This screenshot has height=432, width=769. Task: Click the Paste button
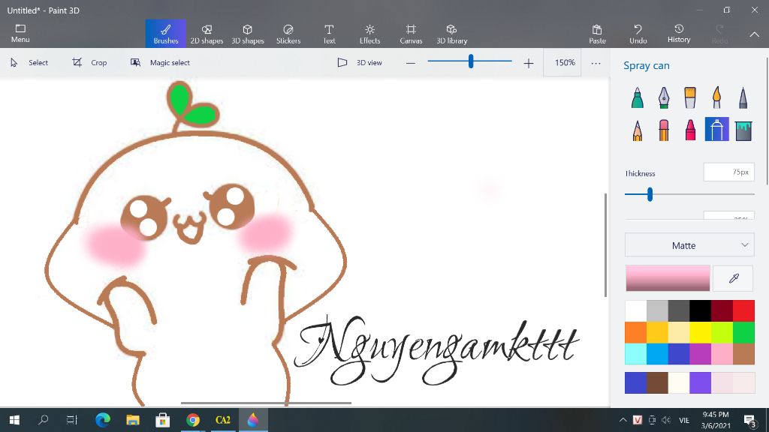(597, 34)
